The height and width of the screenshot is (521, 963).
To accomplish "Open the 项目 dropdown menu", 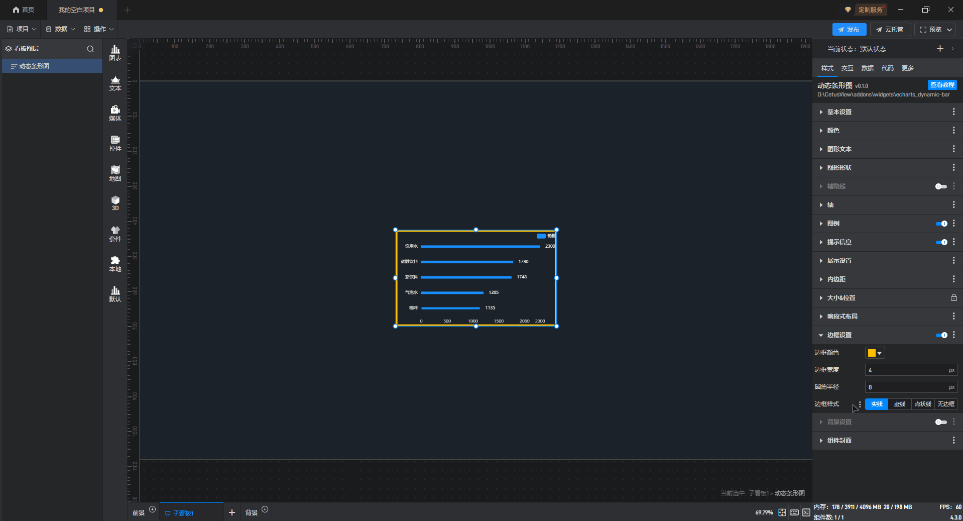I will (x=22, y=29).
